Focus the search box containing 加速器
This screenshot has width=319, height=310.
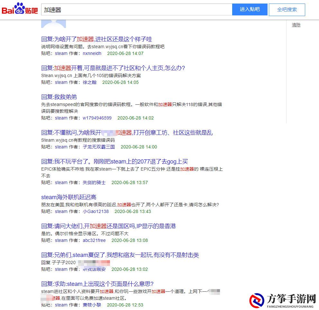[x=137, y=10]
